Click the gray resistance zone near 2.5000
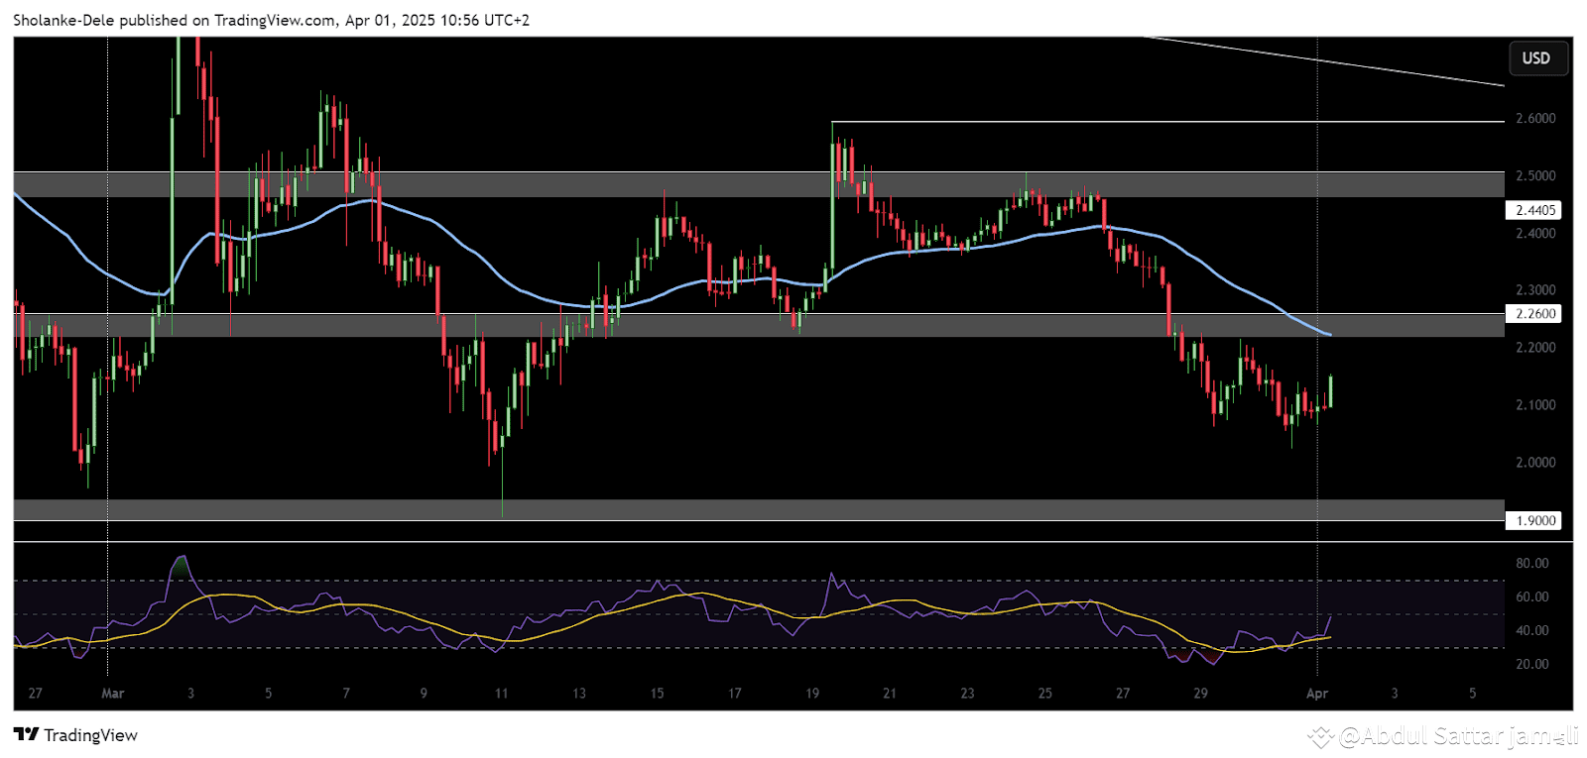This screenshot has width=1587, height=758. pyautogui.click(x=759, y=184)
